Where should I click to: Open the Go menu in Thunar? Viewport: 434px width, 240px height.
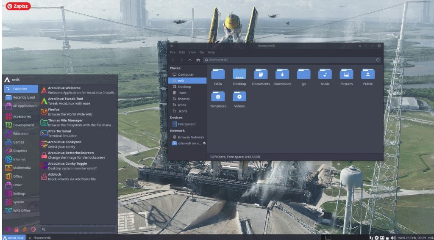click(202, 52)
